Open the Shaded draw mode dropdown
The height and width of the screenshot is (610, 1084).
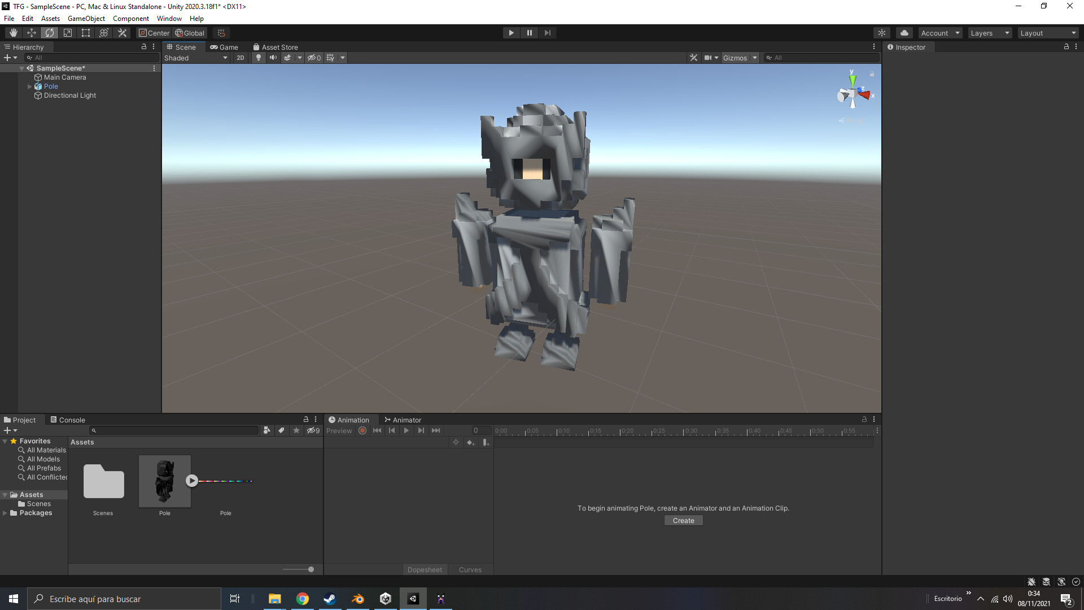196,58
